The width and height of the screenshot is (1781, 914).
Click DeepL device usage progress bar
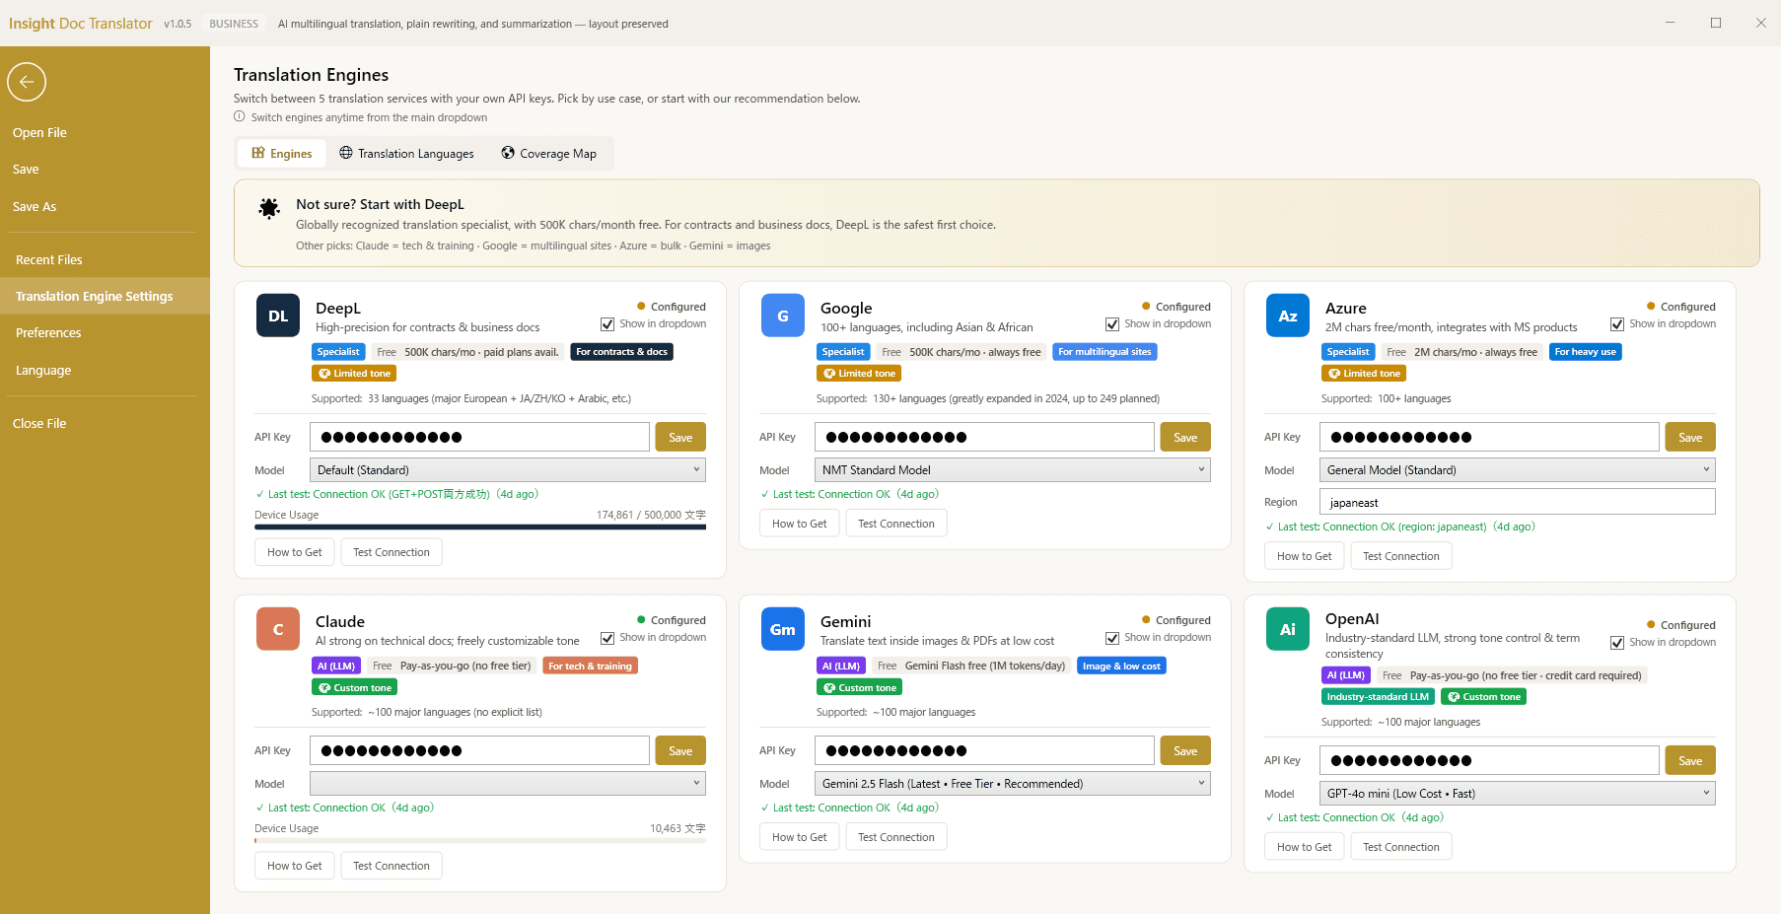480,527
